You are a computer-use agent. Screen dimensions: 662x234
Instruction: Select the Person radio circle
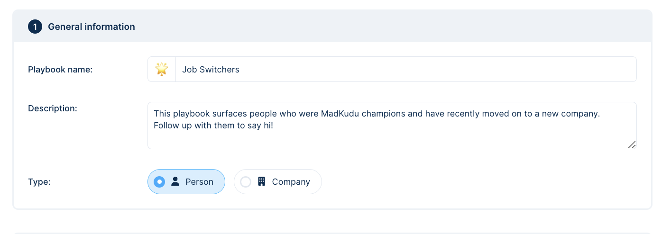coord(159,182)
